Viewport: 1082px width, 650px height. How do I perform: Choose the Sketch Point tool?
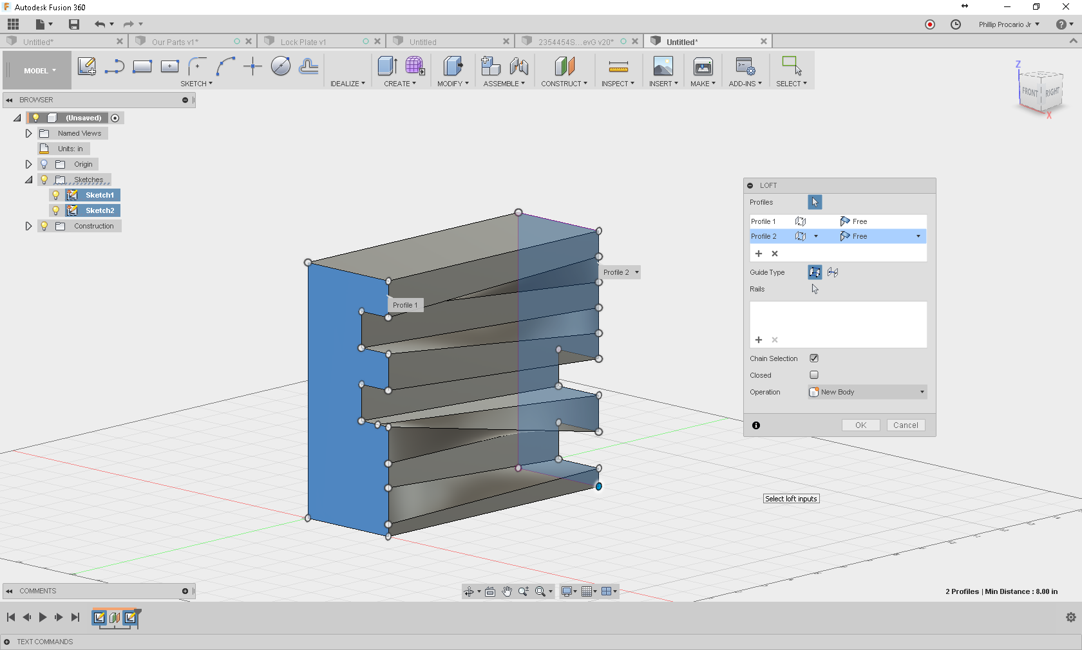(253, 66)
